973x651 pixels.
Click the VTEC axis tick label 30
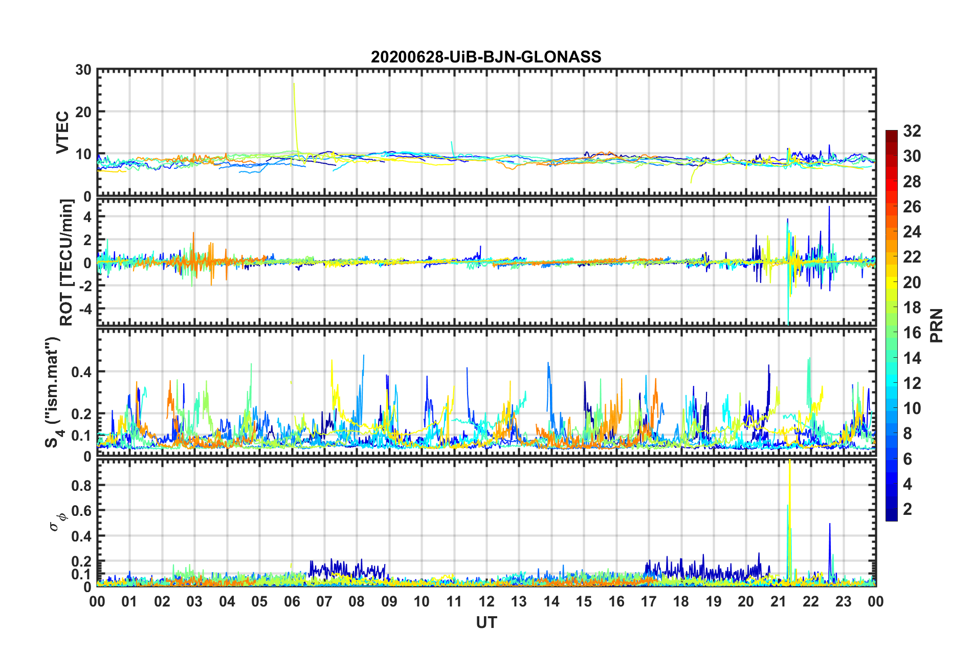coord(83,70)
